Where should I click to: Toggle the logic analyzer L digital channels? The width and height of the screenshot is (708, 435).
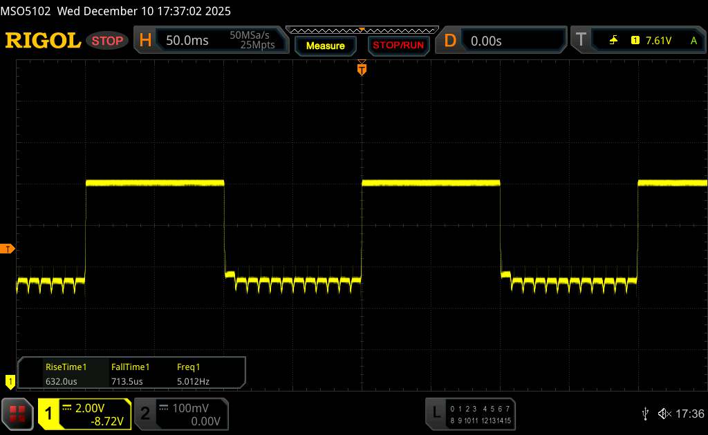(x=471, y=414)
